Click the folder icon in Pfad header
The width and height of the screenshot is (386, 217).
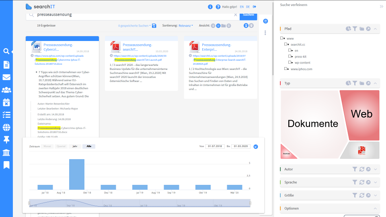pyautogui.click(x=361, y=29)
